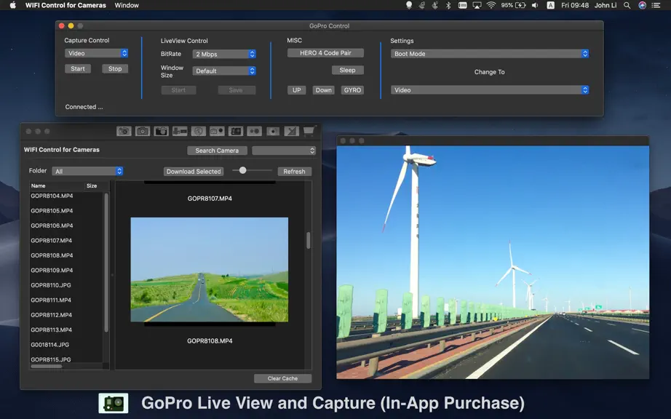The image size is (671, 419).
Task: Click the thumbnail pane vertical scrollbar
Action: 308,240
